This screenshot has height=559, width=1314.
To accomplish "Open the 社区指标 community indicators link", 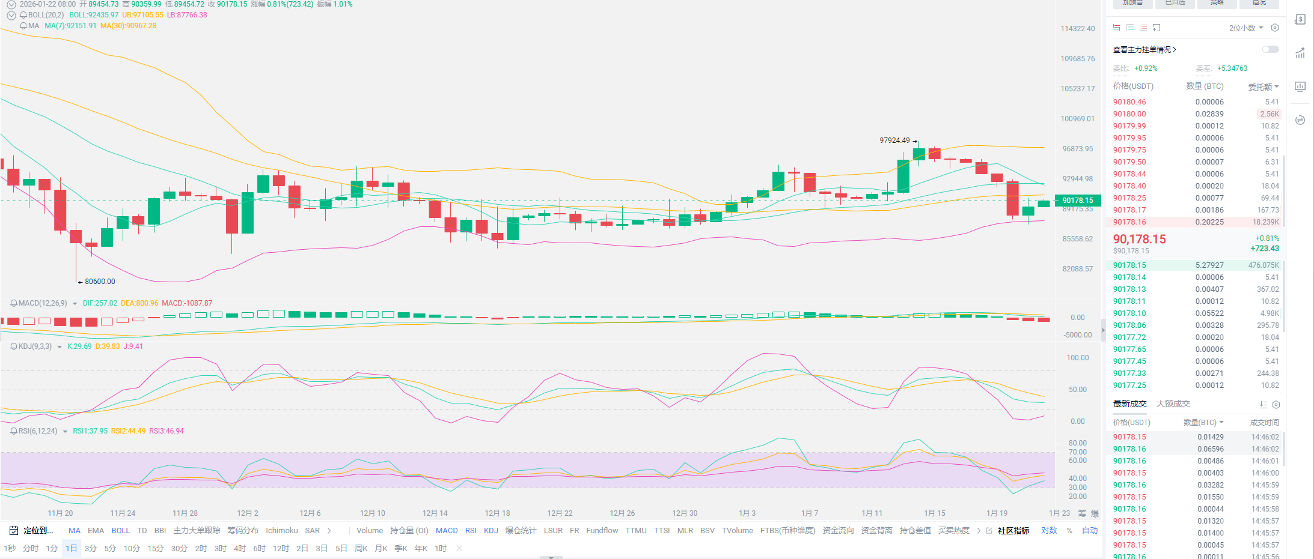I will pyautogui.click(x=1013, y=530).
